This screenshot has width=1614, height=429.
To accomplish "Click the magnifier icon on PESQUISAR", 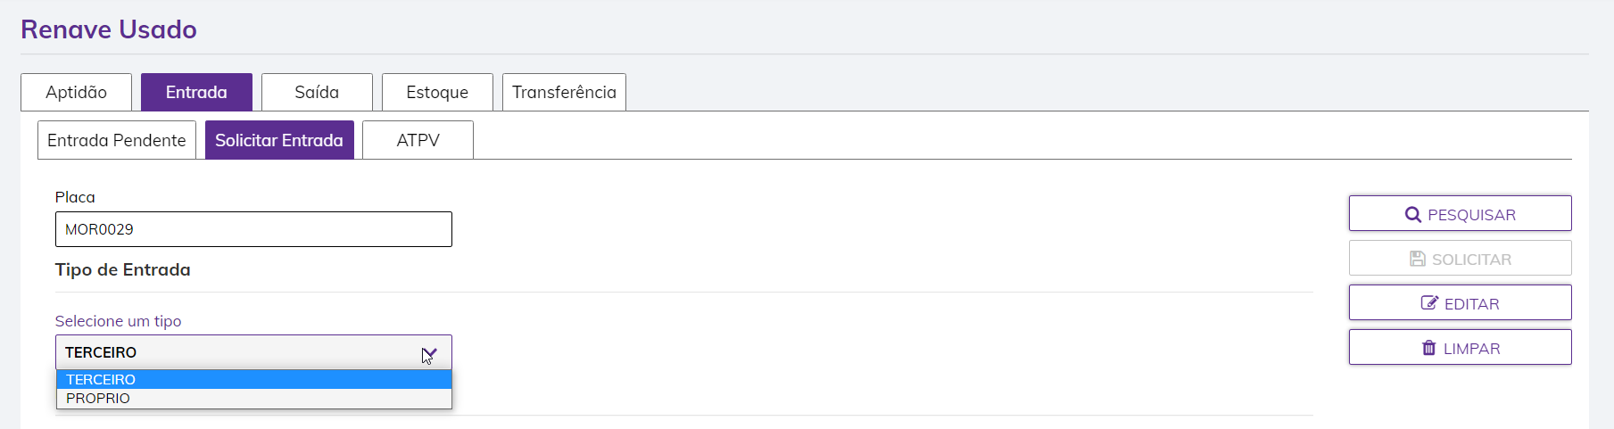I will point(1412,215).
